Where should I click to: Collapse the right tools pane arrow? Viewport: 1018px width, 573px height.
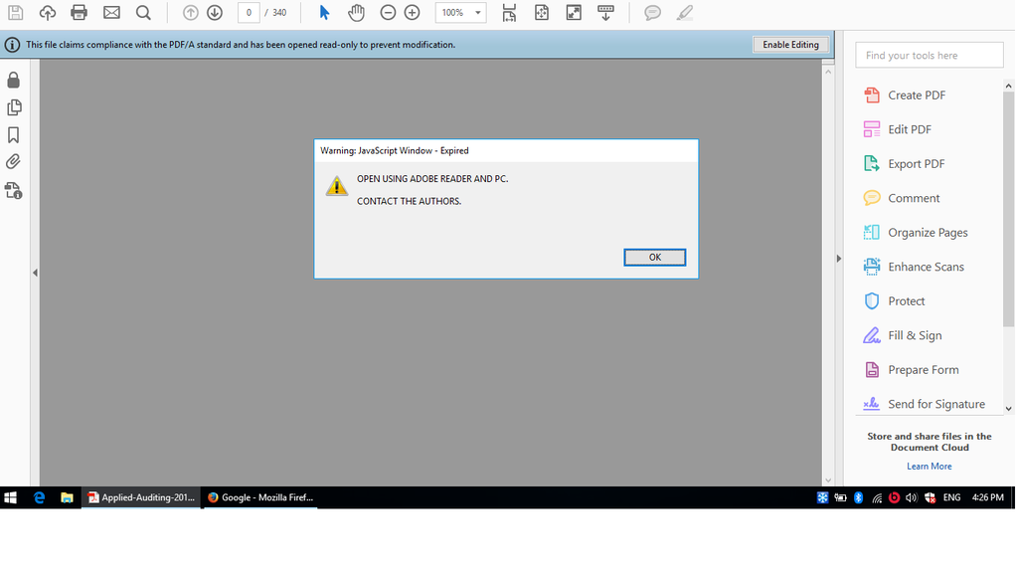click(x=838, y=259)
